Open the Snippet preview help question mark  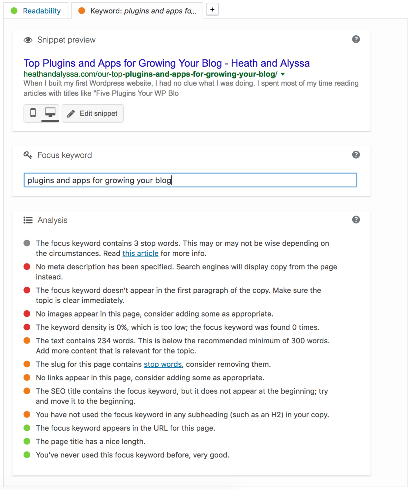(x=356, y=39)
